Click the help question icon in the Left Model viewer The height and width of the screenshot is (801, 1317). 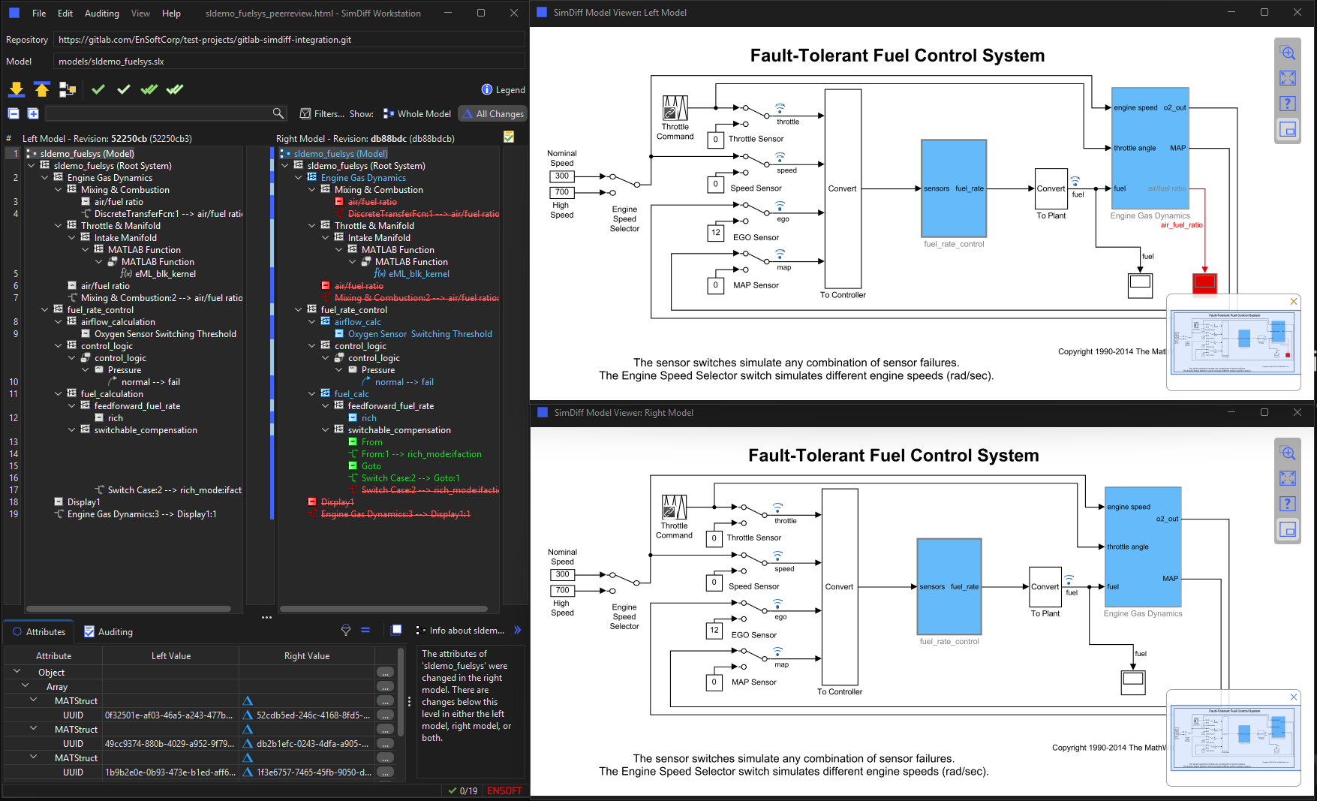pos(1288,104)
